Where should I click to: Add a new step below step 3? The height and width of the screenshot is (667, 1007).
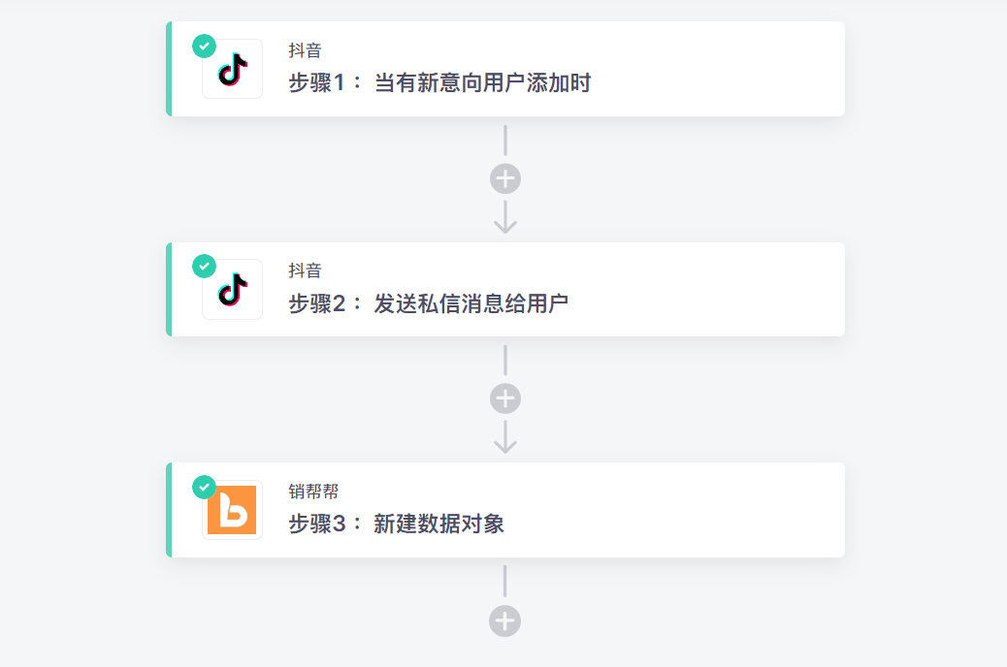point(505,620)
